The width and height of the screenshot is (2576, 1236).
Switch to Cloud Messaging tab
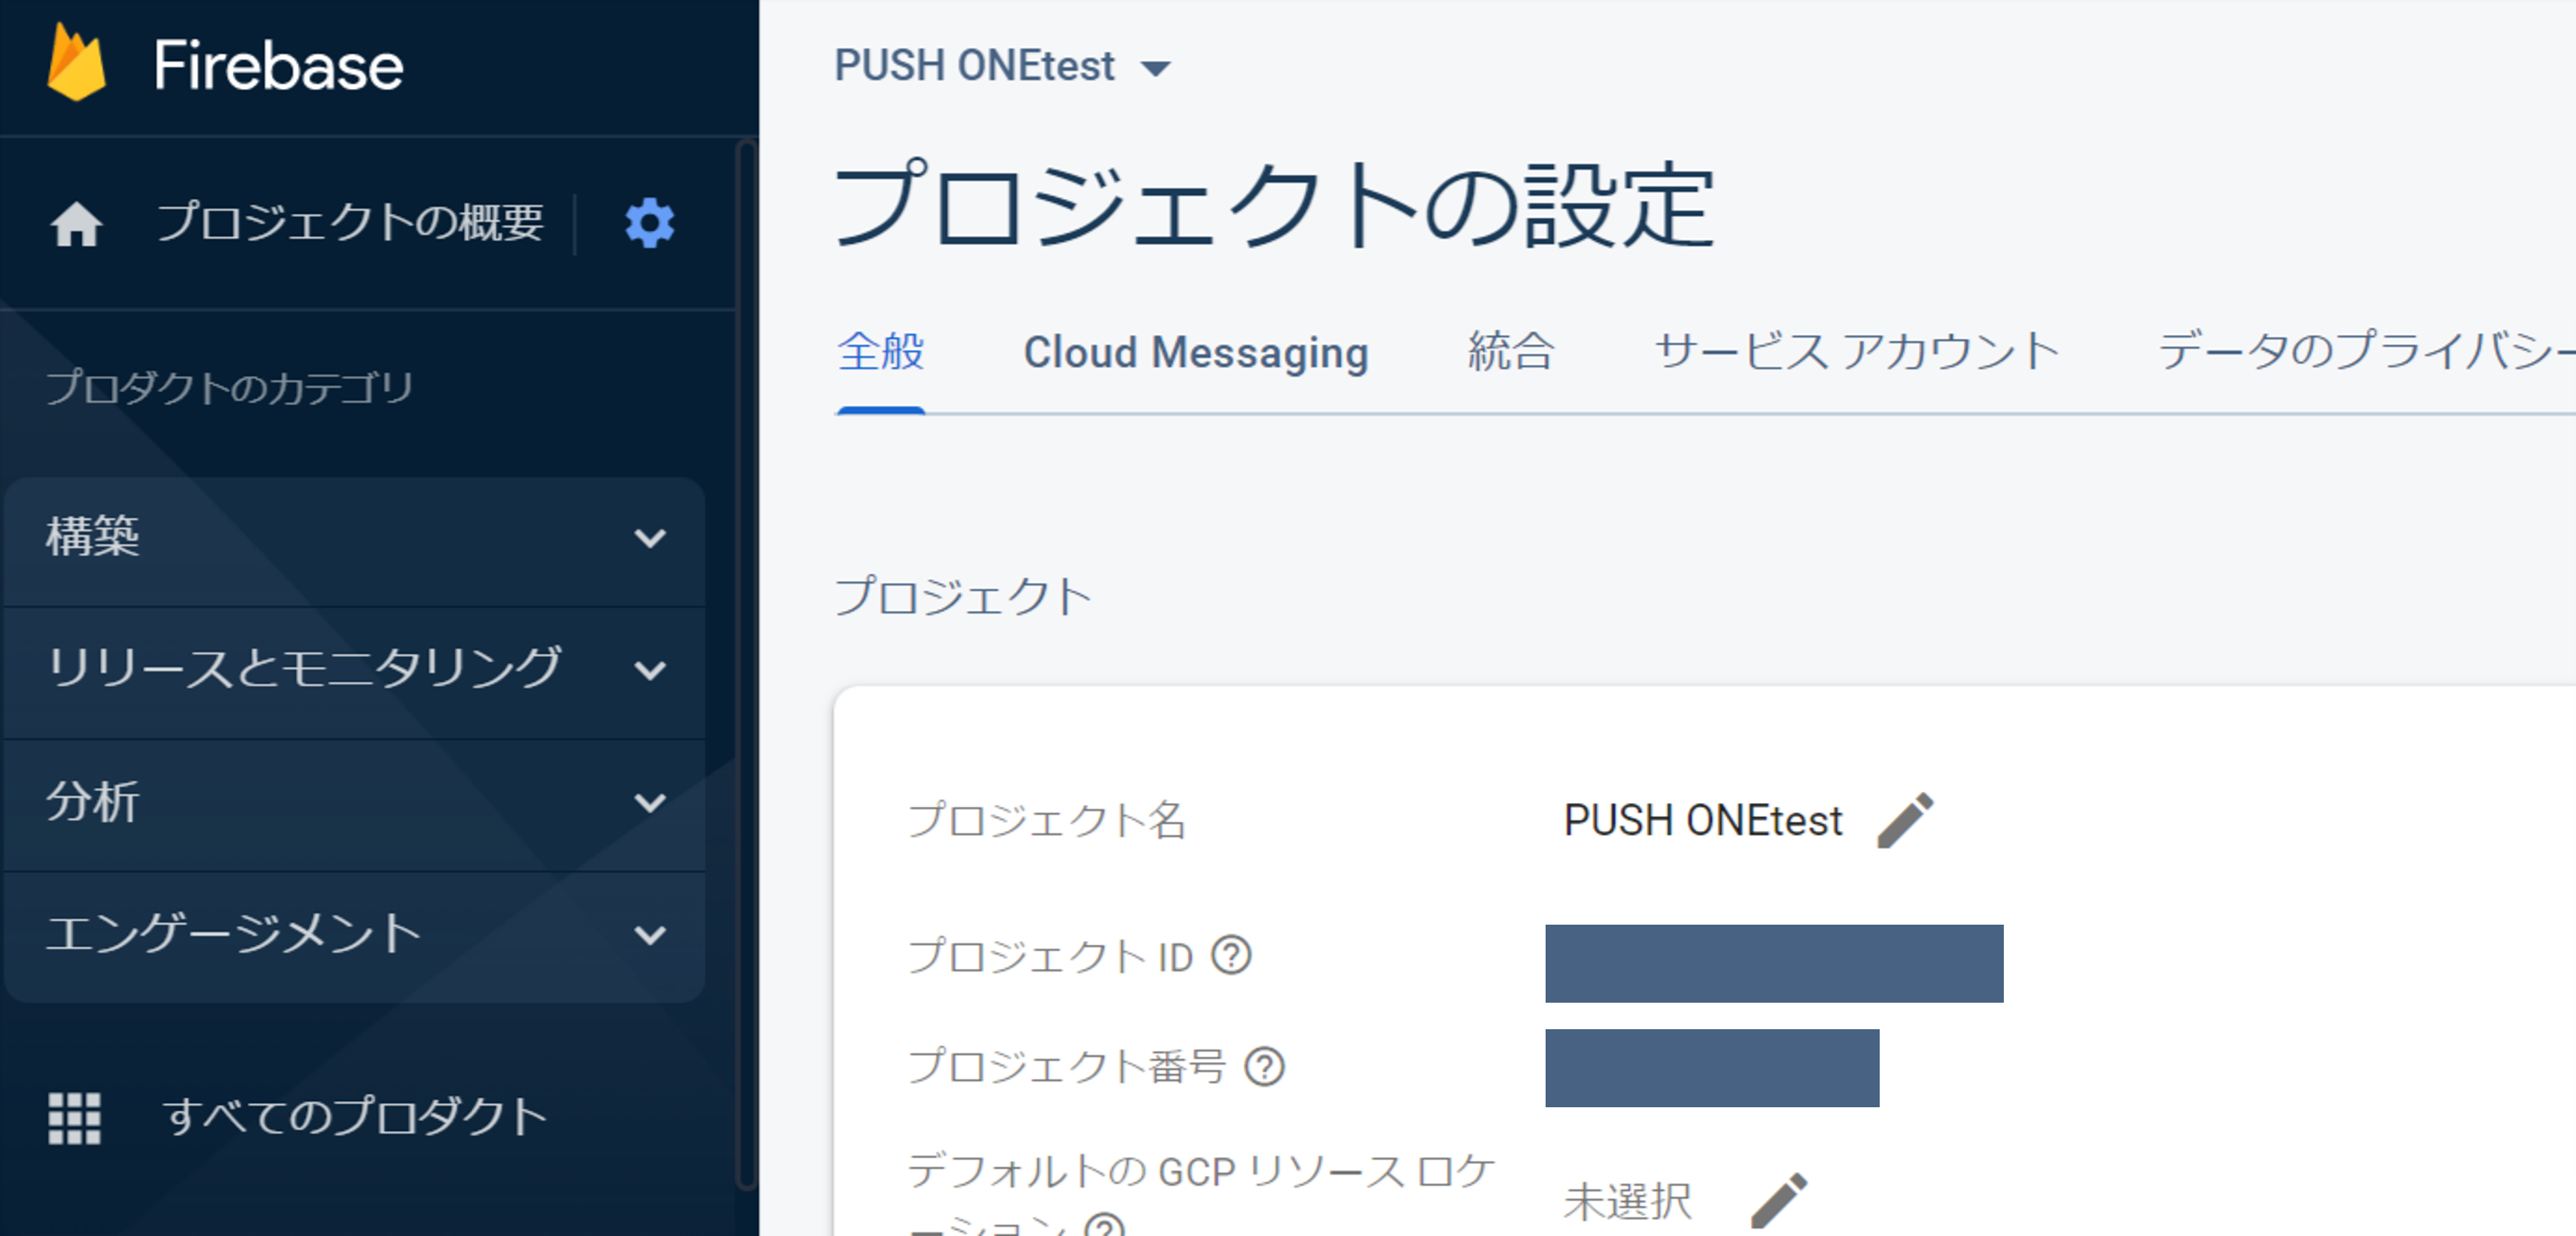pyautogui.click(x=1196, y=353)
